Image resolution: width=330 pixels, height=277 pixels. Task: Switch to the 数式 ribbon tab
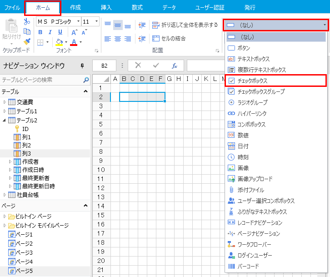click(x=137, y=7)
